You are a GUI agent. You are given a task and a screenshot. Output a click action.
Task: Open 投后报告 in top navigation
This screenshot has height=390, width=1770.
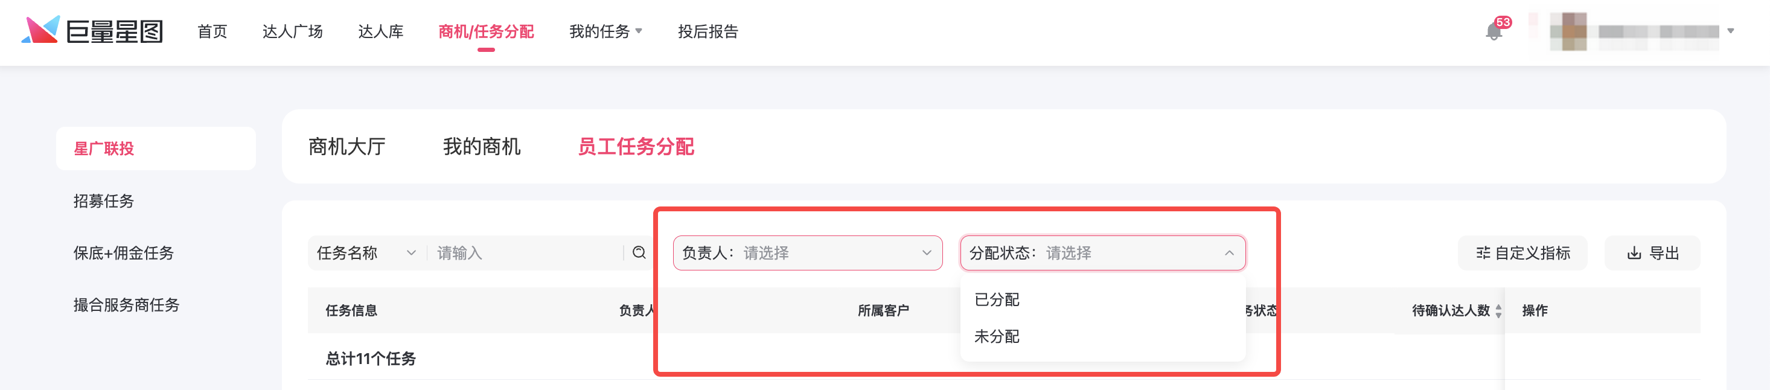coord(708,31)
